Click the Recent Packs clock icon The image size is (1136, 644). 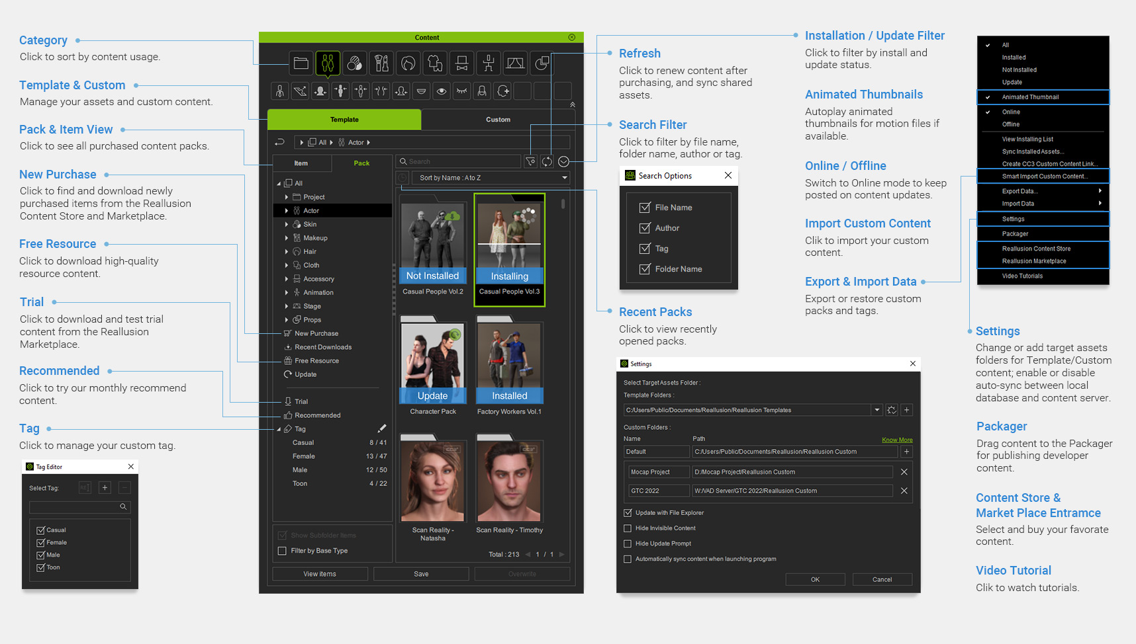[x=402, y=178]
